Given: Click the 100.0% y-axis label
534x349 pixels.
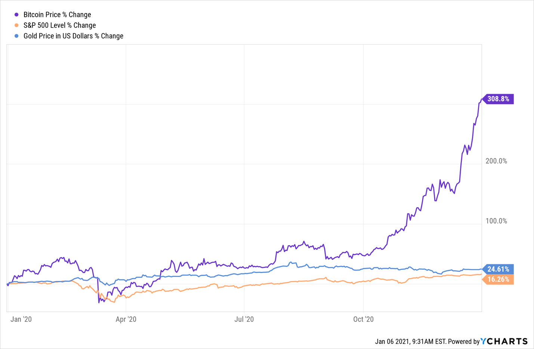Looking at the screenshot, I should click(x=496, y=221).
